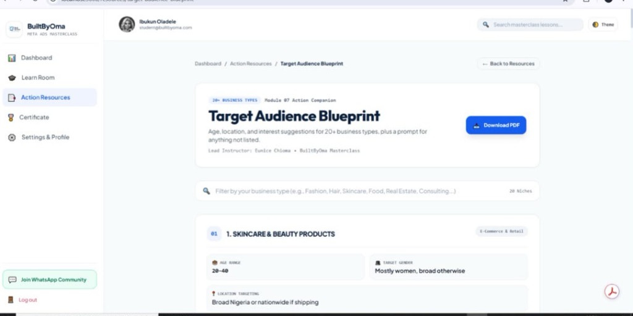Click Back to Resources

coord(508,64)
